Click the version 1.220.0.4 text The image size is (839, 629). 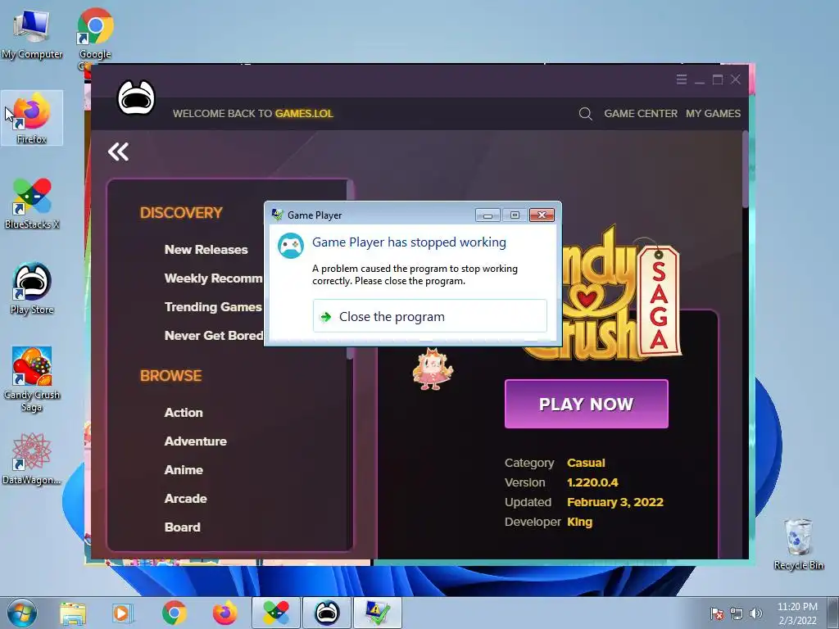point(592,482)
